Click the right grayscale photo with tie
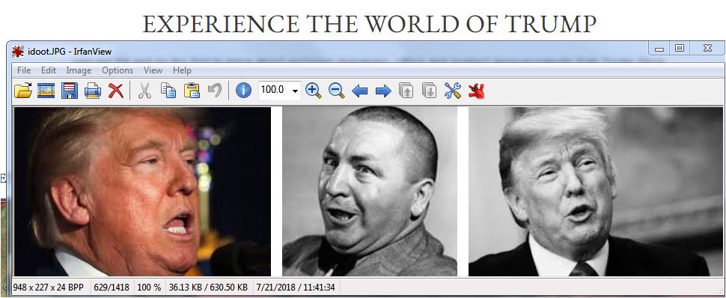This screenshot has height=298, width=726. [596, 192]
